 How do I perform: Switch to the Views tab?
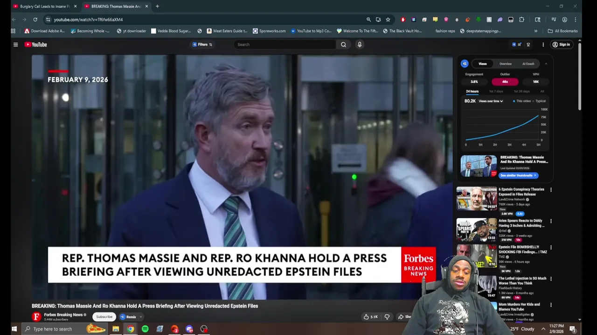coord(483,64)
